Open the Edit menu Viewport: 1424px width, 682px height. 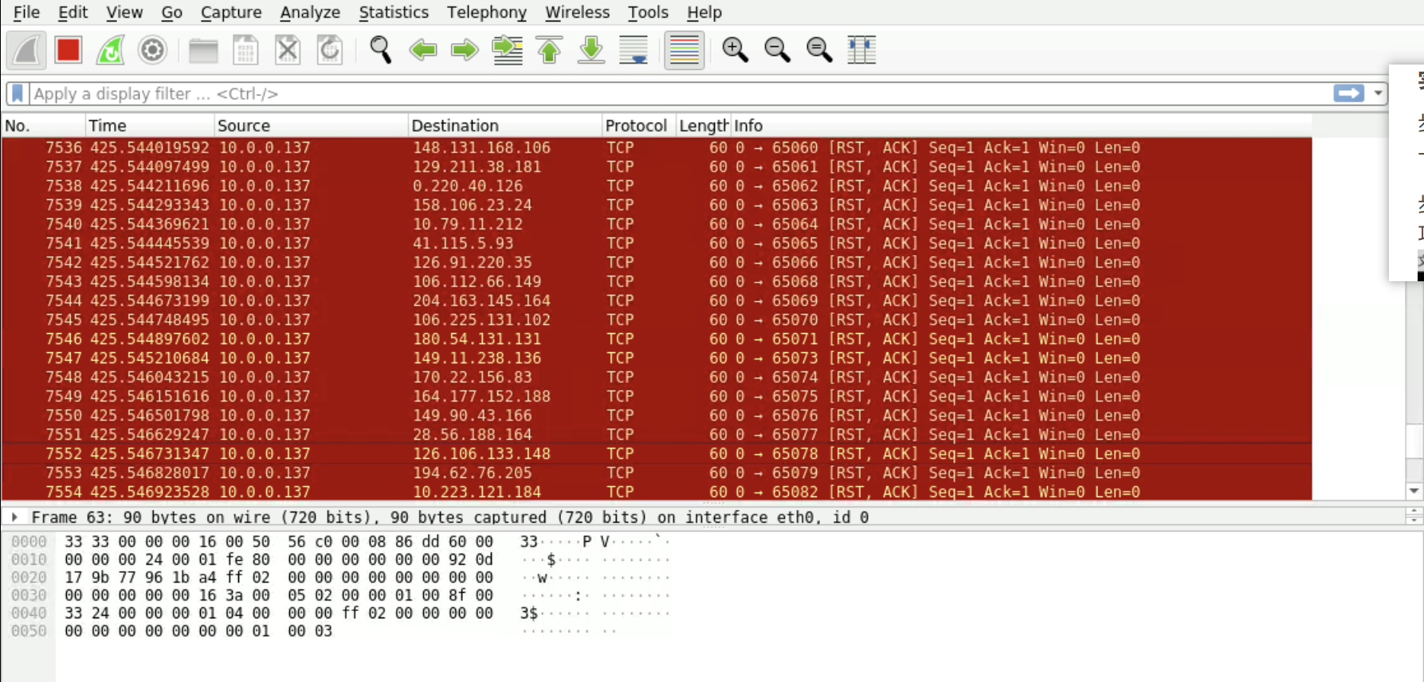(73, 12)
